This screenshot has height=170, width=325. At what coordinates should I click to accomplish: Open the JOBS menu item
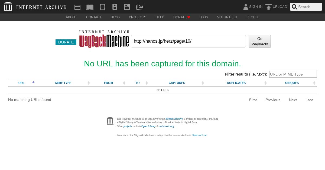[x=204, y=17]
